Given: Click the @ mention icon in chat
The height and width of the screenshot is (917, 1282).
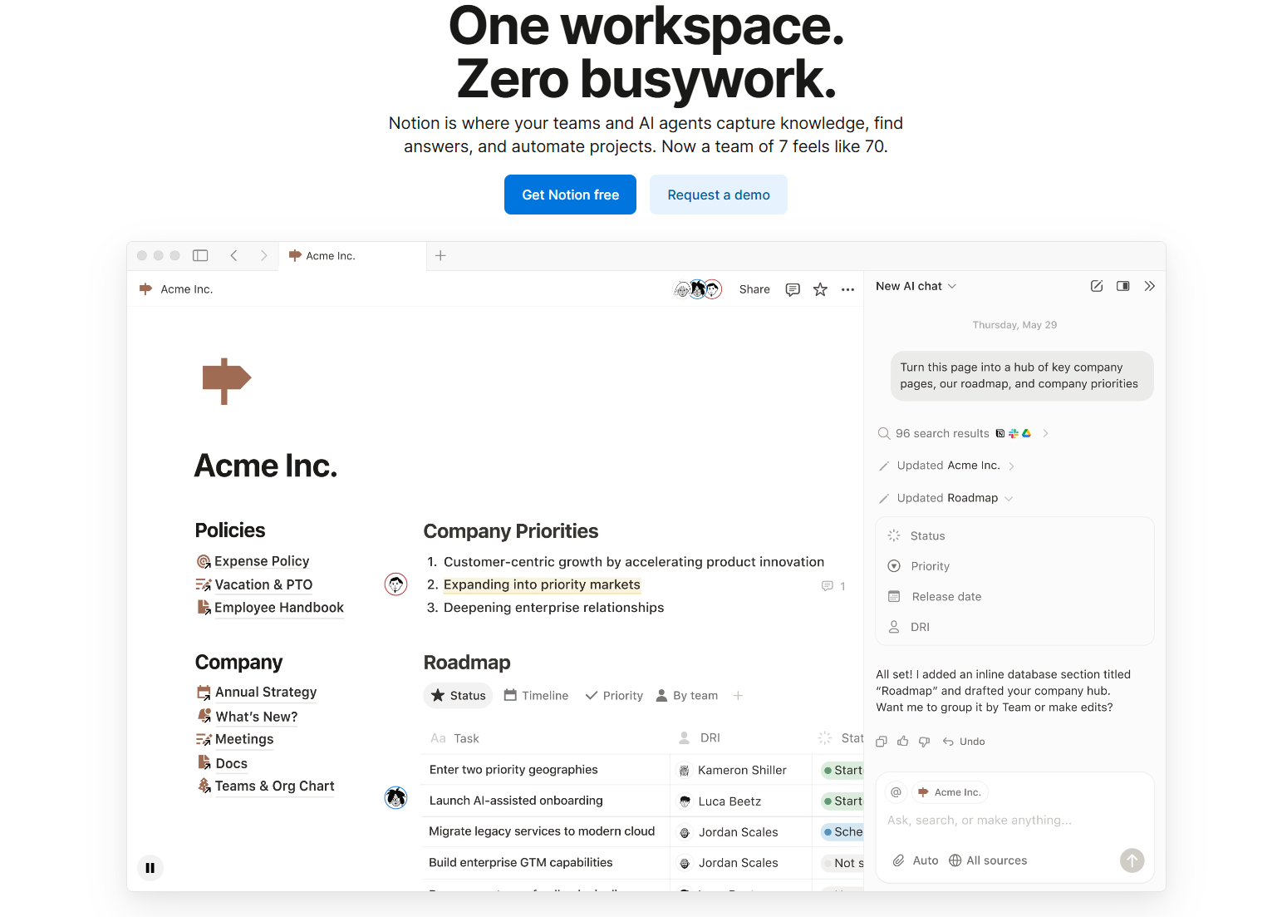Looking at the screenshot, I should pos(896,792).
